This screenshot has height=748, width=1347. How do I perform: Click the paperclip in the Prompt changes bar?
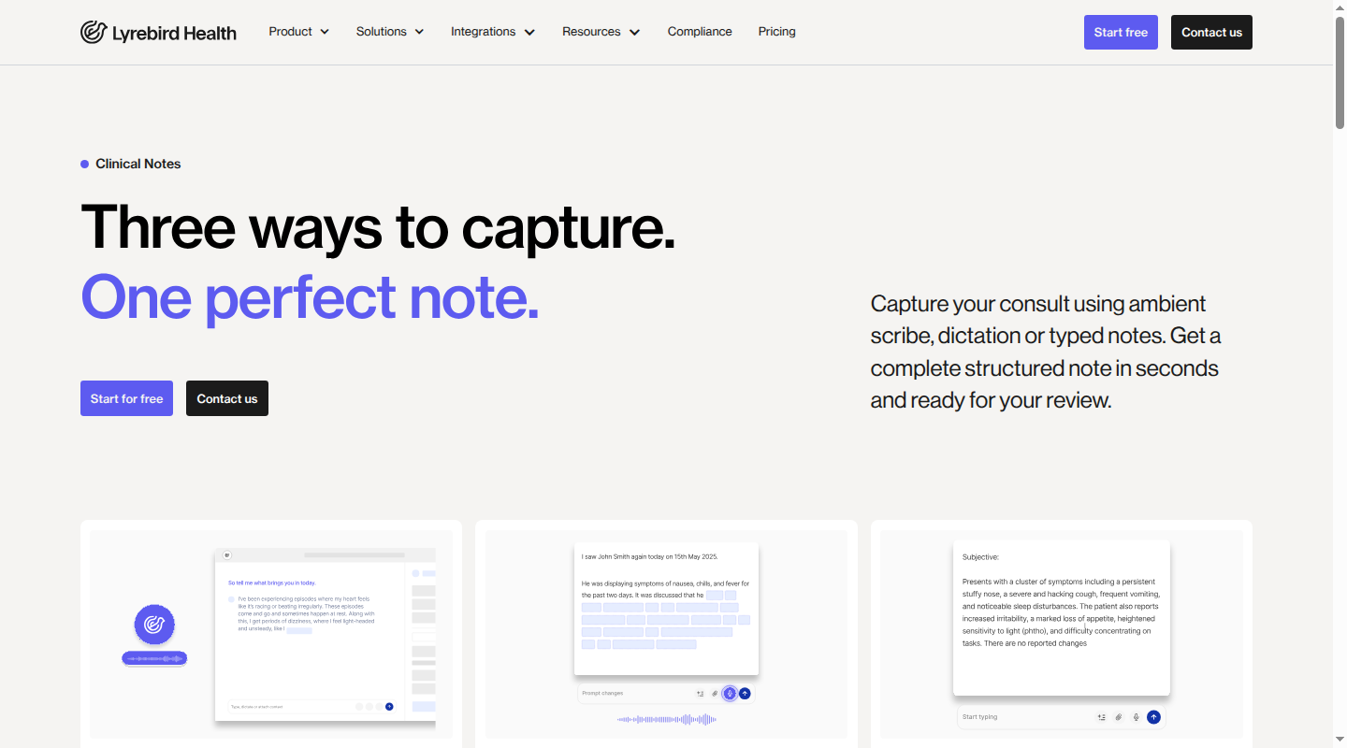pos(715,694)
